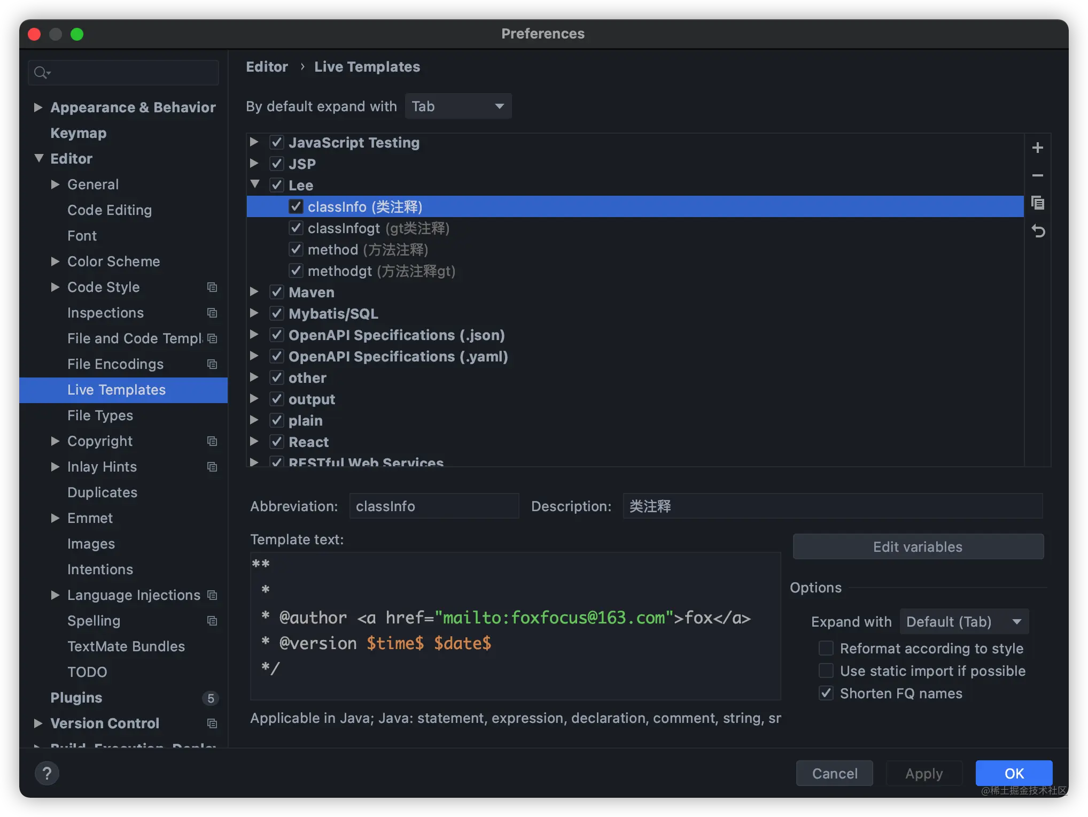Toggle Use static import if possible
This screenshot has height=817, width=1088.
(x=826, y=670)
